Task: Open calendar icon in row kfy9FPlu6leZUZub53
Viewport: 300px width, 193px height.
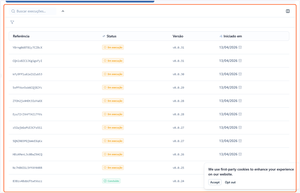Action: click(240, 74)
